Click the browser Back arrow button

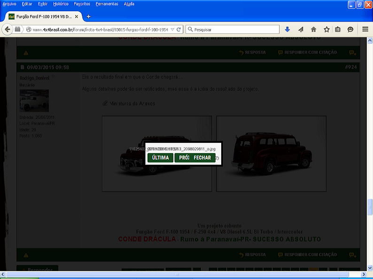(7, 30)
